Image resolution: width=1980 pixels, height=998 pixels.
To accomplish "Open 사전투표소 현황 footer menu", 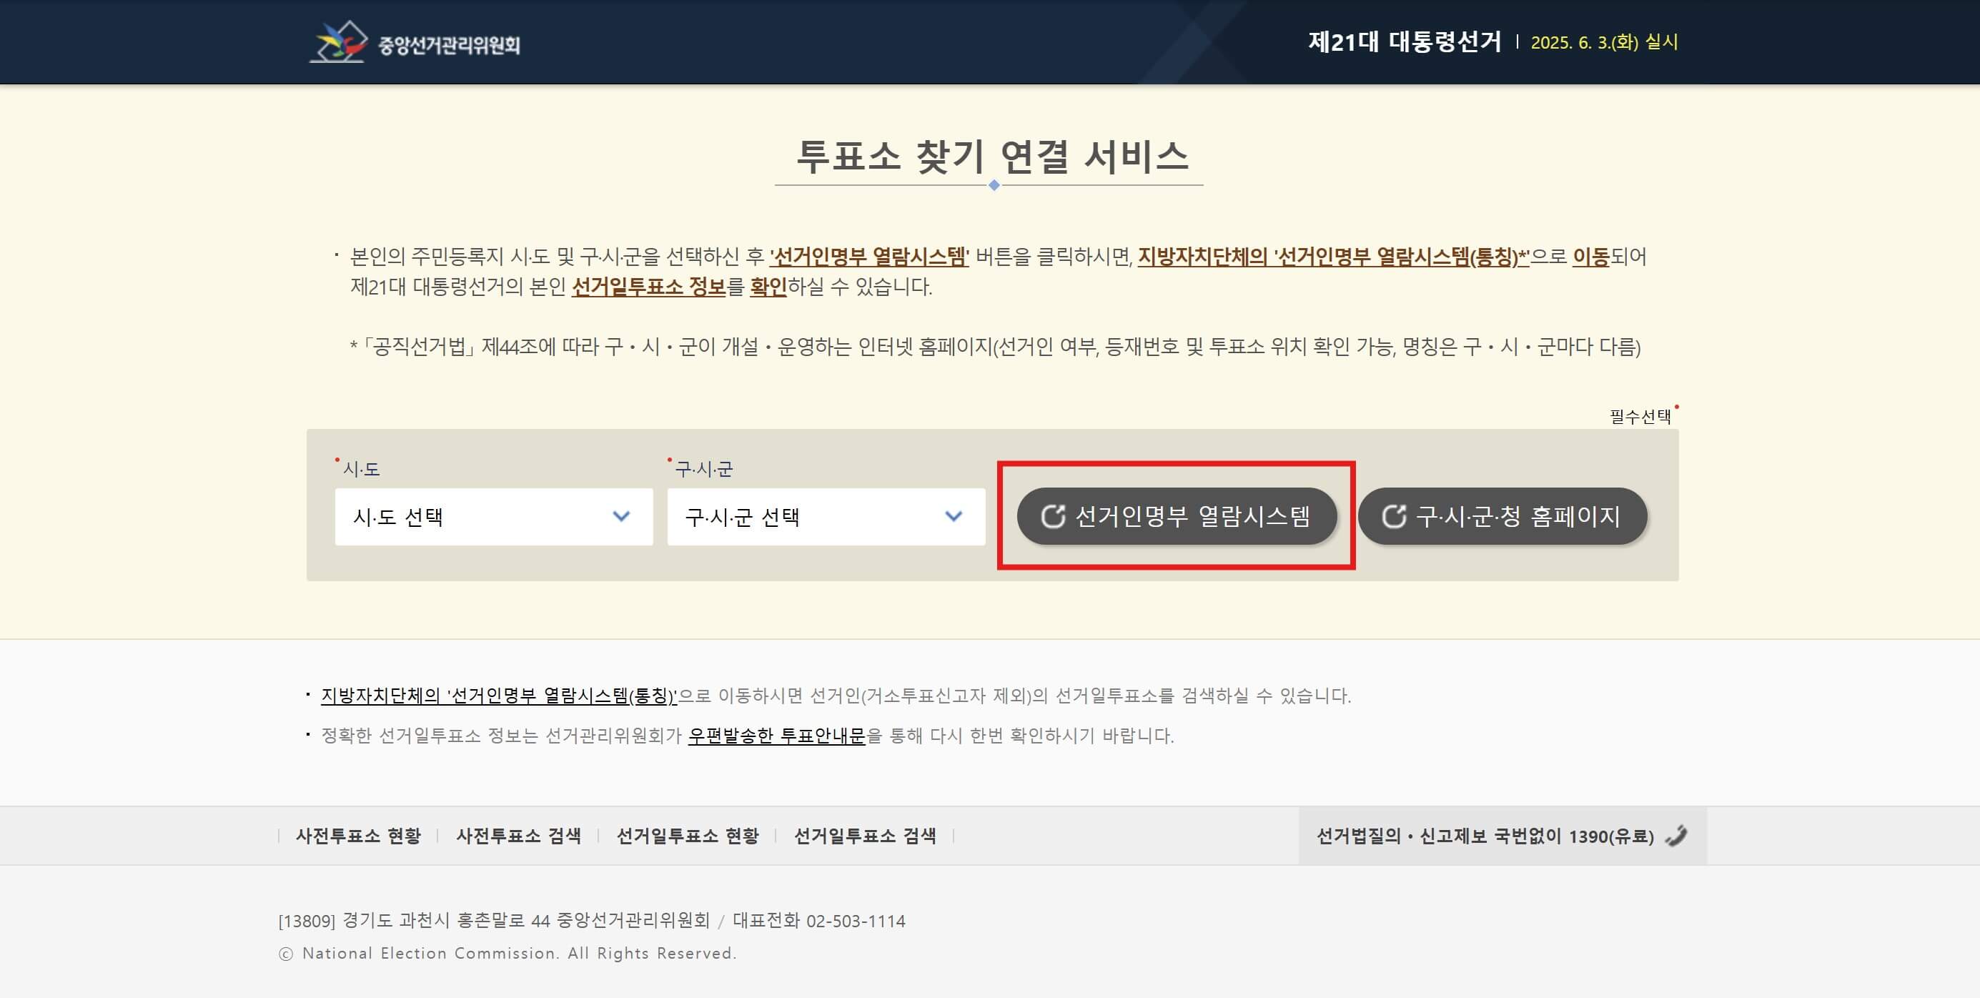I will coord(358,836).
